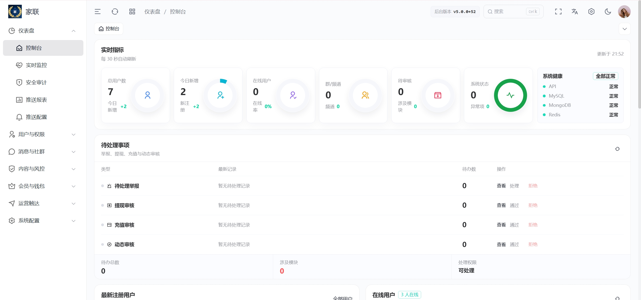Screen dimensions: 641x300
Task: Click the MongoDB health status row
Action: (x=580, y=105)
